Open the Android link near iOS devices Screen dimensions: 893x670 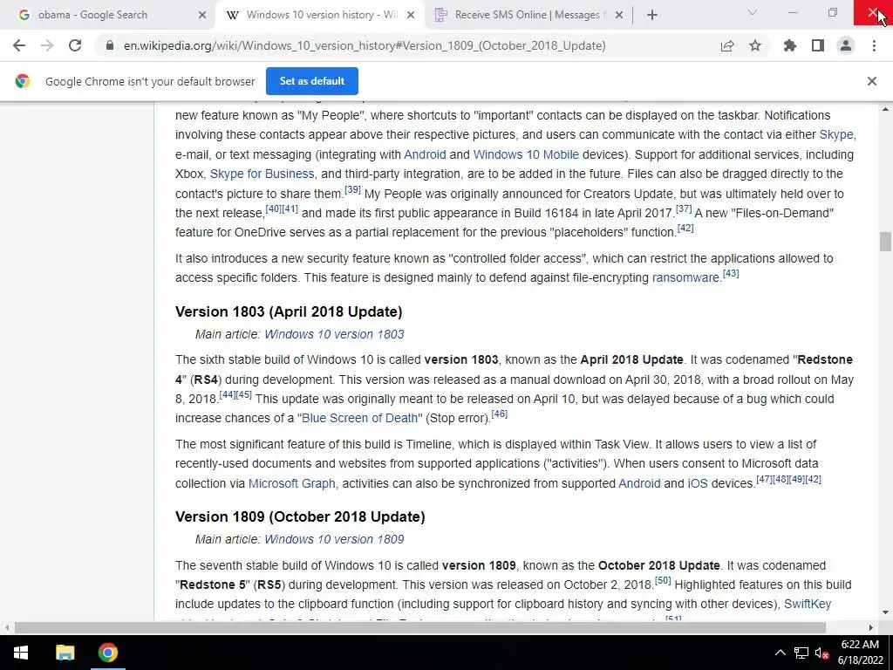[639, 483]
